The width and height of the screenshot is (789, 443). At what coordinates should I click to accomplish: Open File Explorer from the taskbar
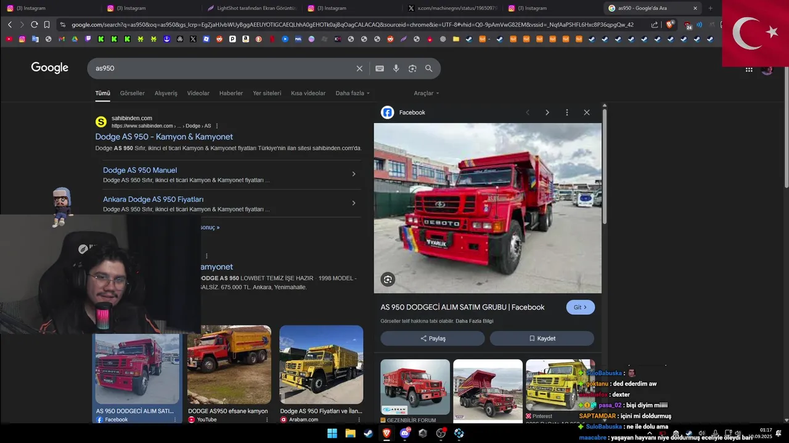point(350,433)
